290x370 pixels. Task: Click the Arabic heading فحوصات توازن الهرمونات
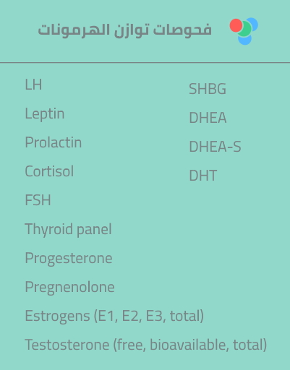pos(124,30)
